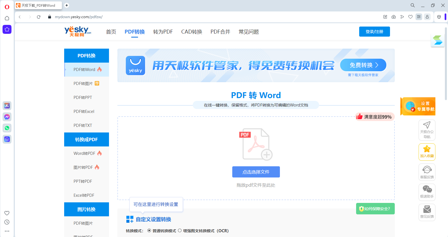Image resolution: width=448 pixels, height=237 pixels.
Task: Click the 登录/注册 button
Action: [x=374, y=32]
